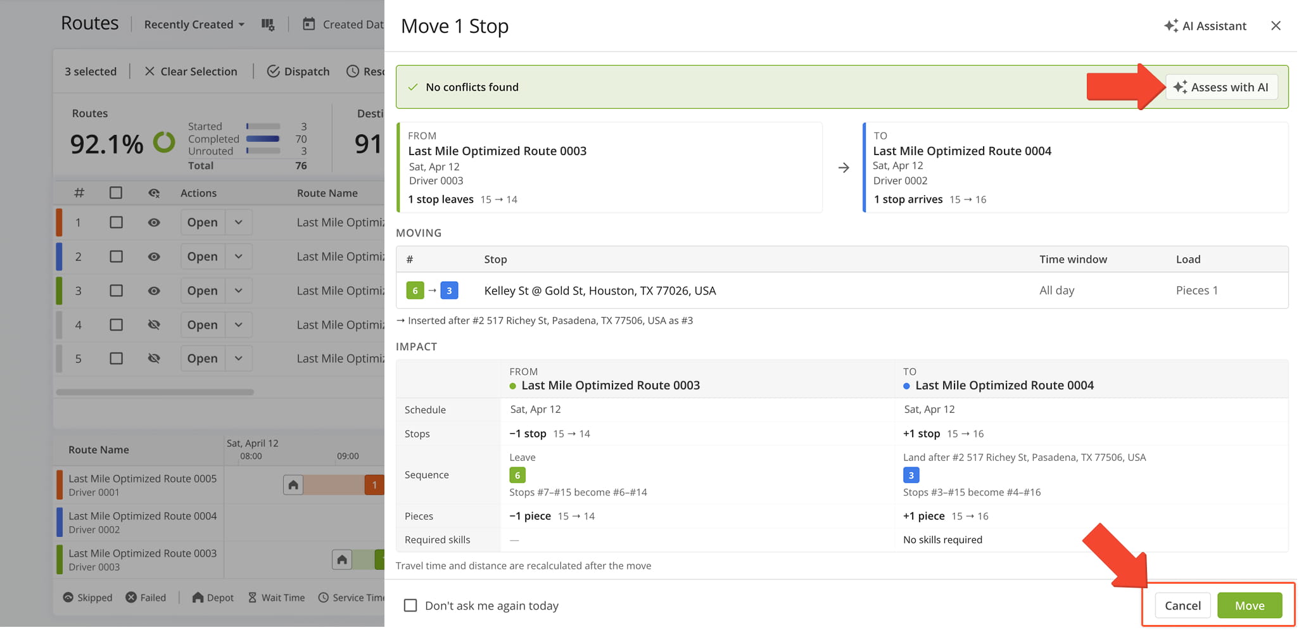Cancel the stop move
1299x630 pixels.
pos(1182,605)
